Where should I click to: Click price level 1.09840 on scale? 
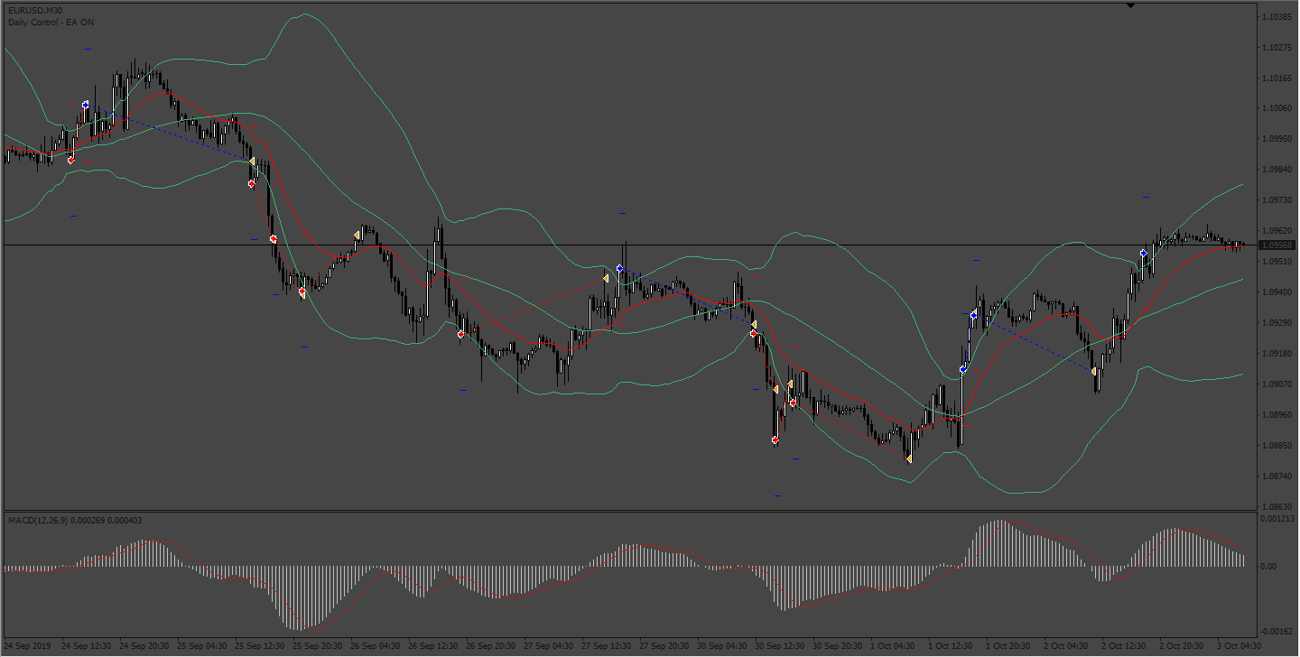pos(1277,170)
